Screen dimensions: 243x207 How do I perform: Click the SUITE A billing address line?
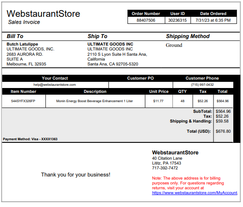[15, 59]
